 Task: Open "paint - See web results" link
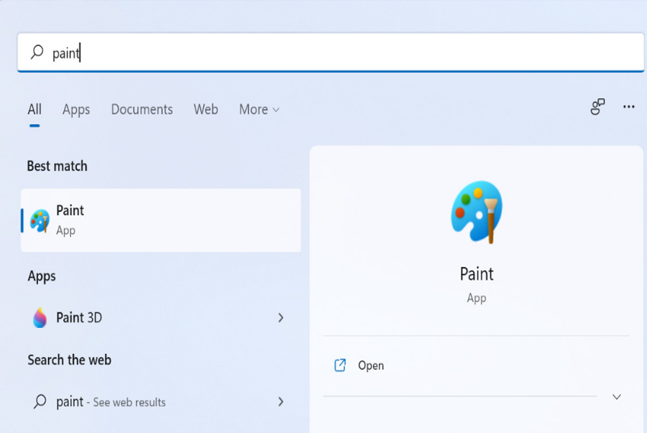pos(111,402)
